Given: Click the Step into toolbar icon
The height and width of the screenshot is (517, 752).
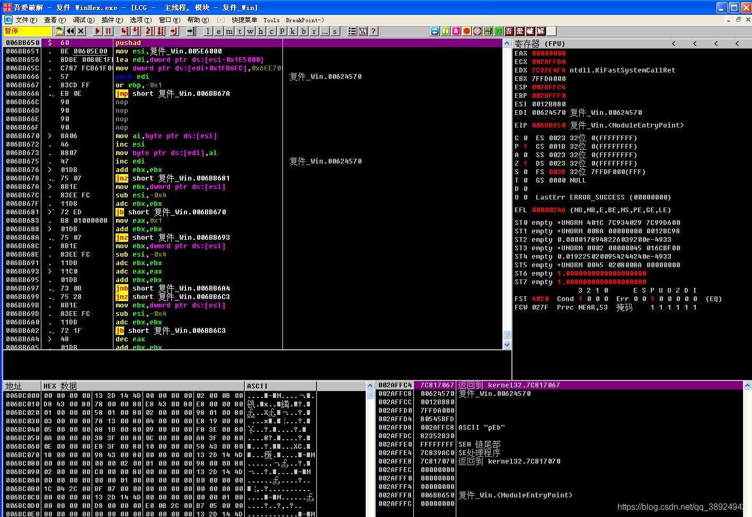Looking at the screenshot, I should click(125, 31).
